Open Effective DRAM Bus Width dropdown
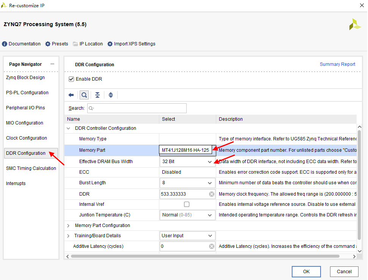This screenshot has width=368, height=280. click(187, 162)
